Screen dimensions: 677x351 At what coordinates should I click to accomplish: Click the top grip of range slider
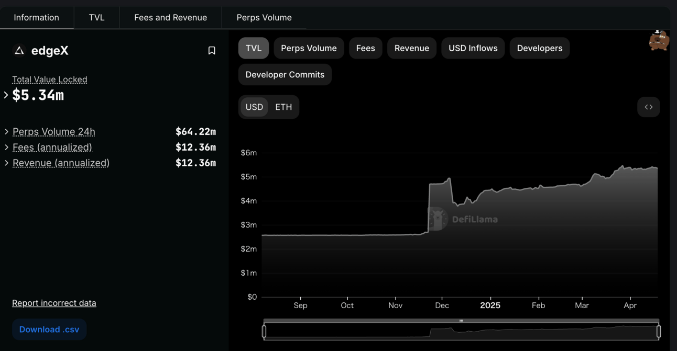pos(461,321)
